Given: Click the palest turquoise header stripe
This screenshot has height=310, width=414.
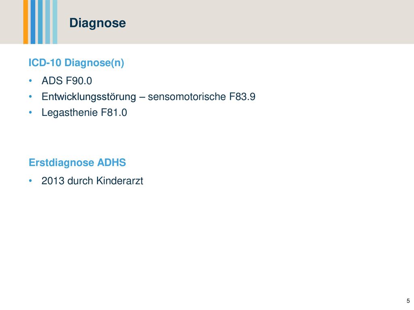Looking at the screenshot, I should [55, 22].
